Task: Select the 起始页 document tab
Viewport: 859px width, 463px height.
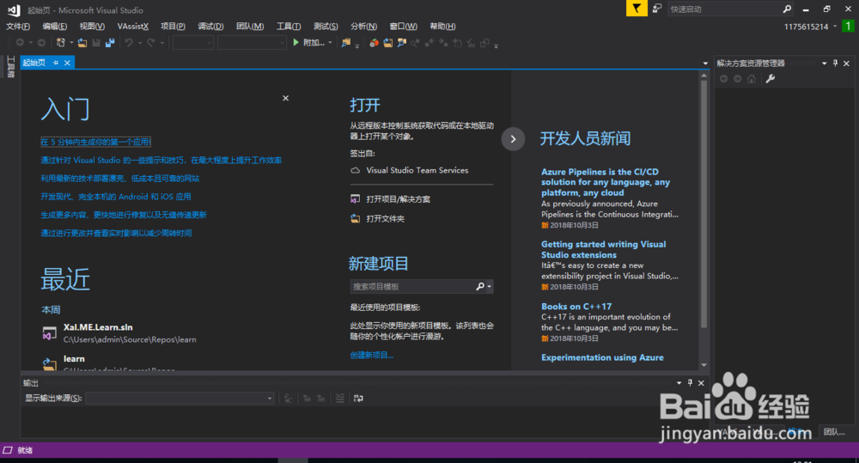Action: [34, 63]
